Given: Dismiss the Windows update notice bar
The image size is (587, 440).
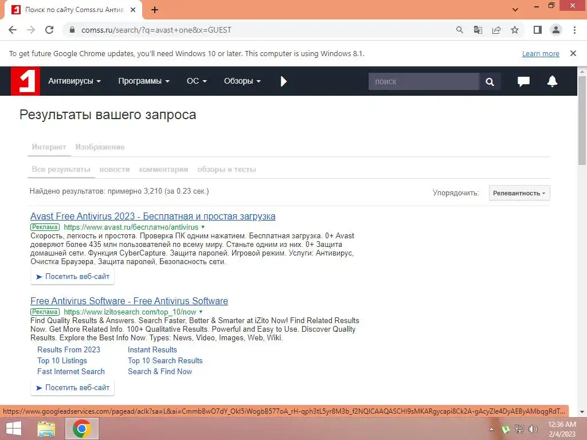Looking at the screenshot, I should pos(573,53).
